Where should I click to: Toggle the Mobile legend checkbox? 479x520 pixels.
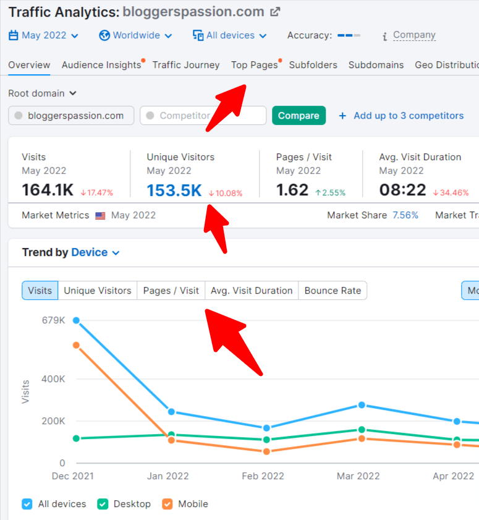click(x=167, y=504)
